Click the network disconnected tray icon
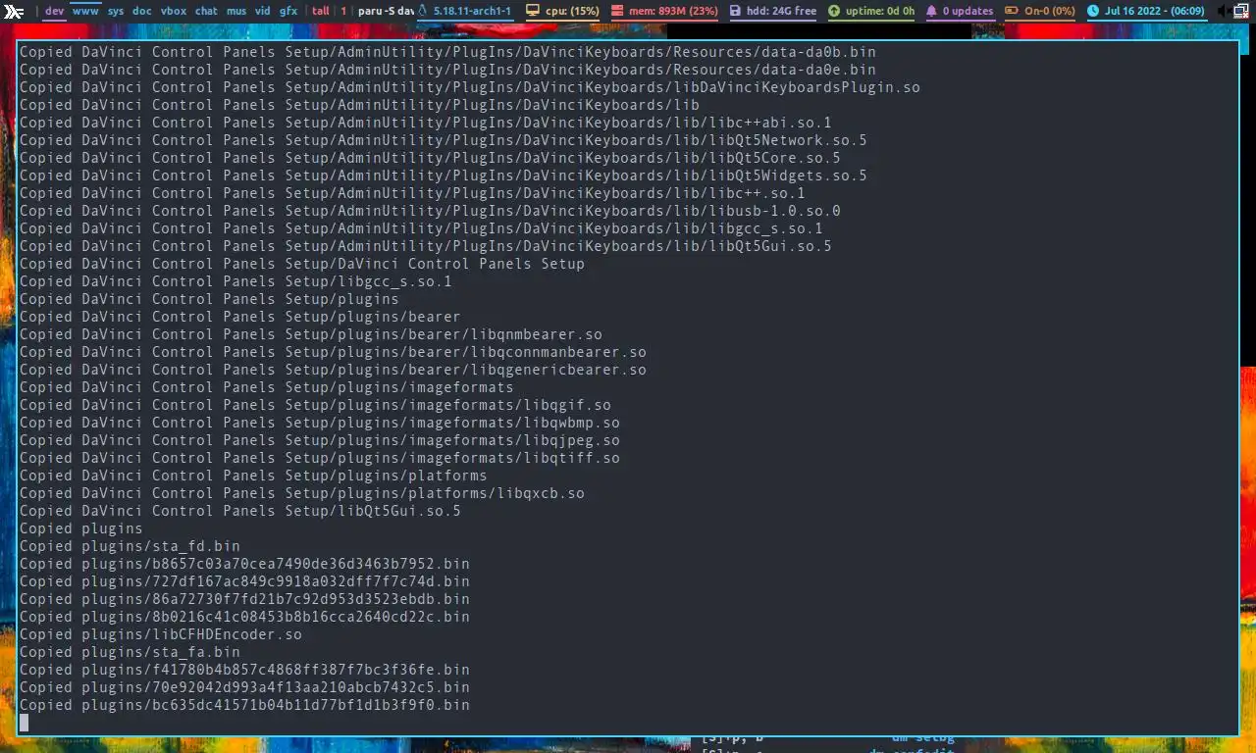Image resolution: width=1256 pixels, height=753 pixels. click(1243, 12)
